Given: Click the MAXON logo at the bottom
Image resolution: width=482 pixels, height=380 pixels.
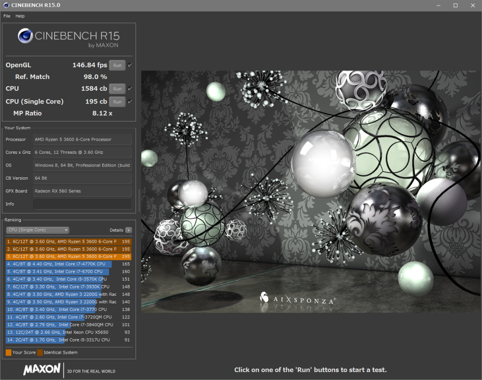Looking at the screenshot, I should pos(42,369).
